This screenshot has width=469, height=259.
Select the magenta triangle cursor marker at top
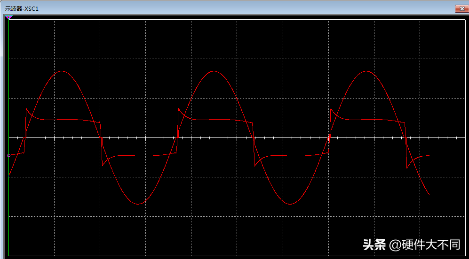9,17
